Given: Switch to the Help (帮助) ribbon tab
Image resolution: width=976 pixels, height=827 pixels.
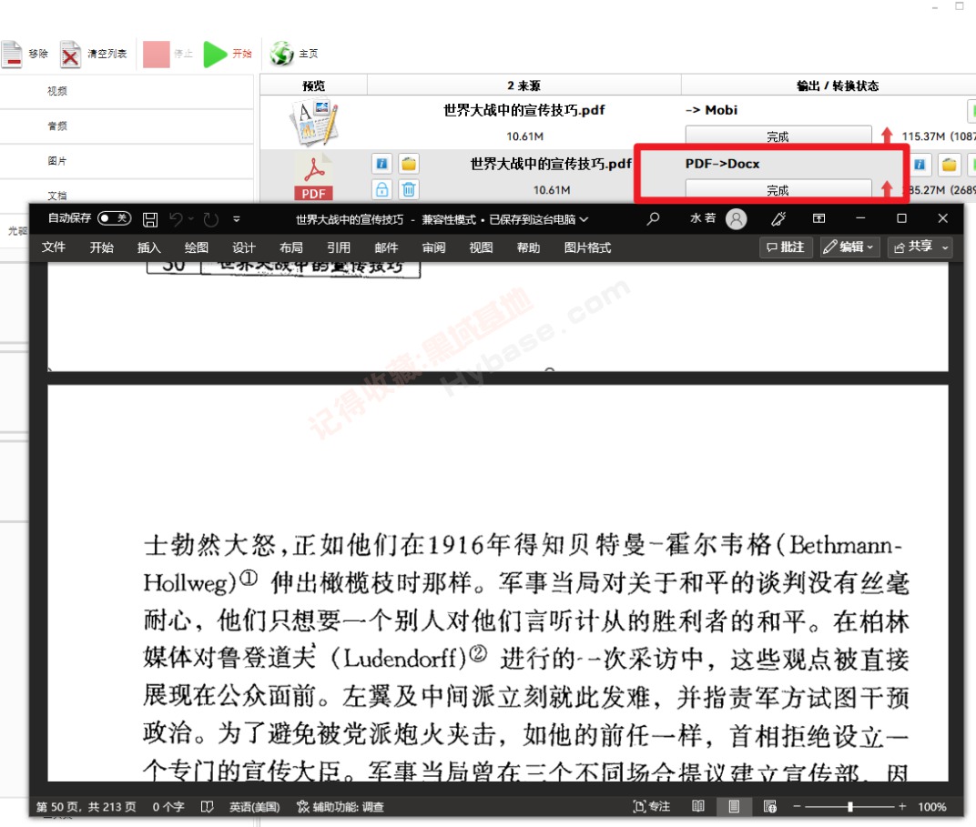Looking at the screenshot, I should tap(528, 247).
